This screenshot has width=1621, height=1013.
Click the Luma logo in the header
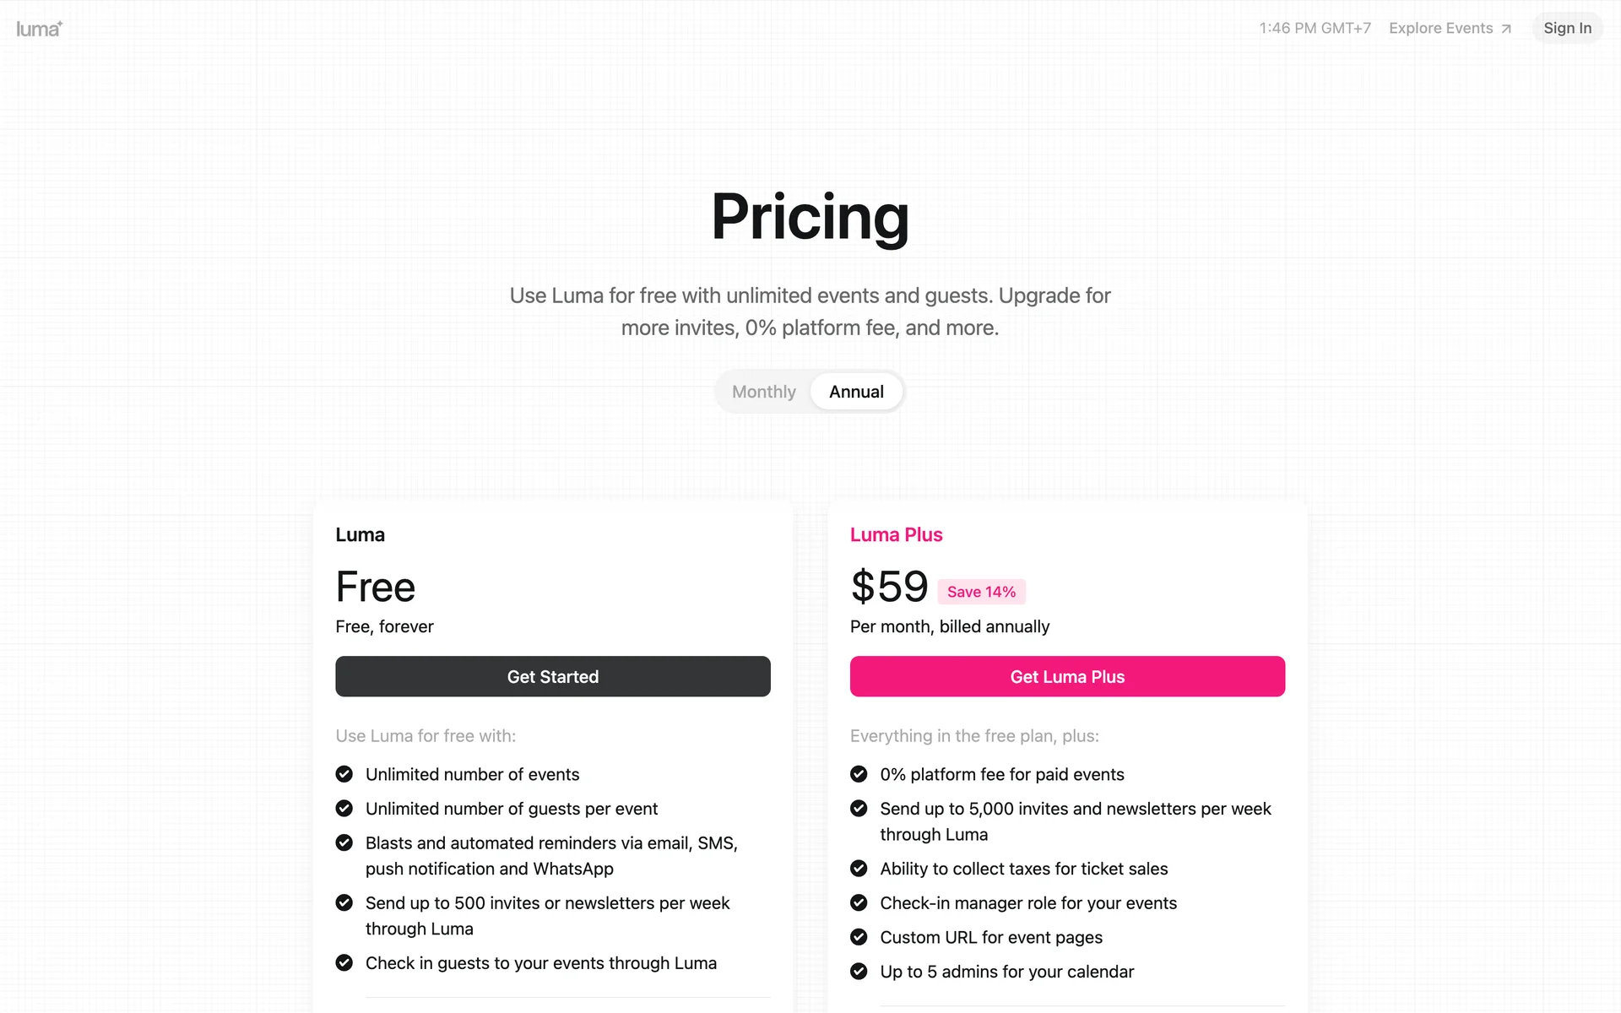[39, 29]
